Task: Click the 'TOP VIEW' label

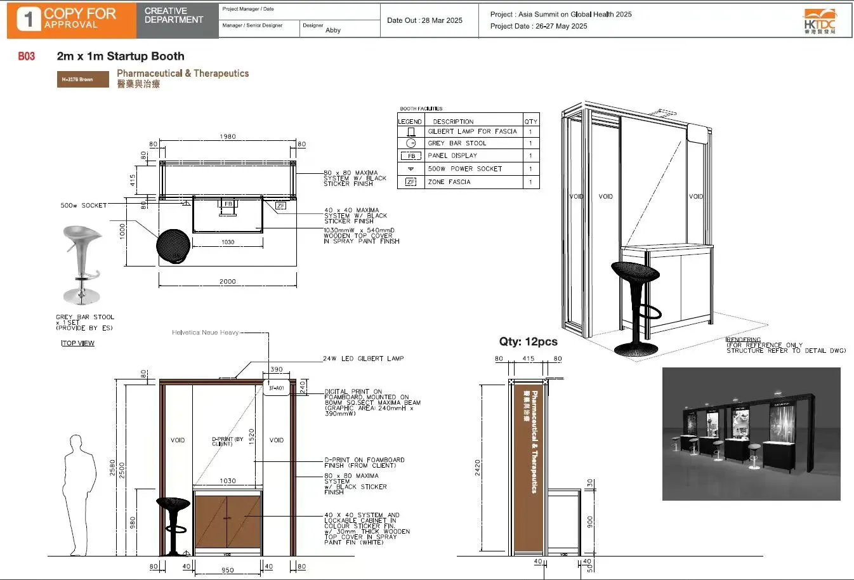Action: 78,343
